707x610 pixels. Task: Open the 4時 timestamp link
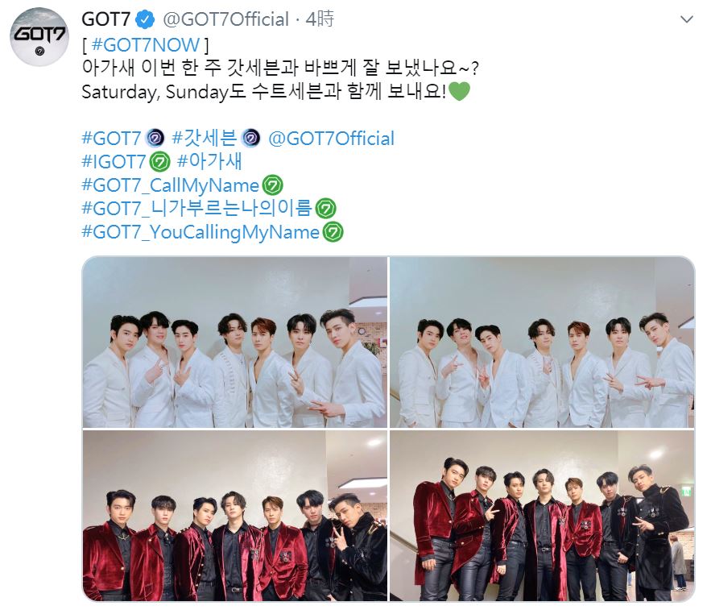point(320,19)
